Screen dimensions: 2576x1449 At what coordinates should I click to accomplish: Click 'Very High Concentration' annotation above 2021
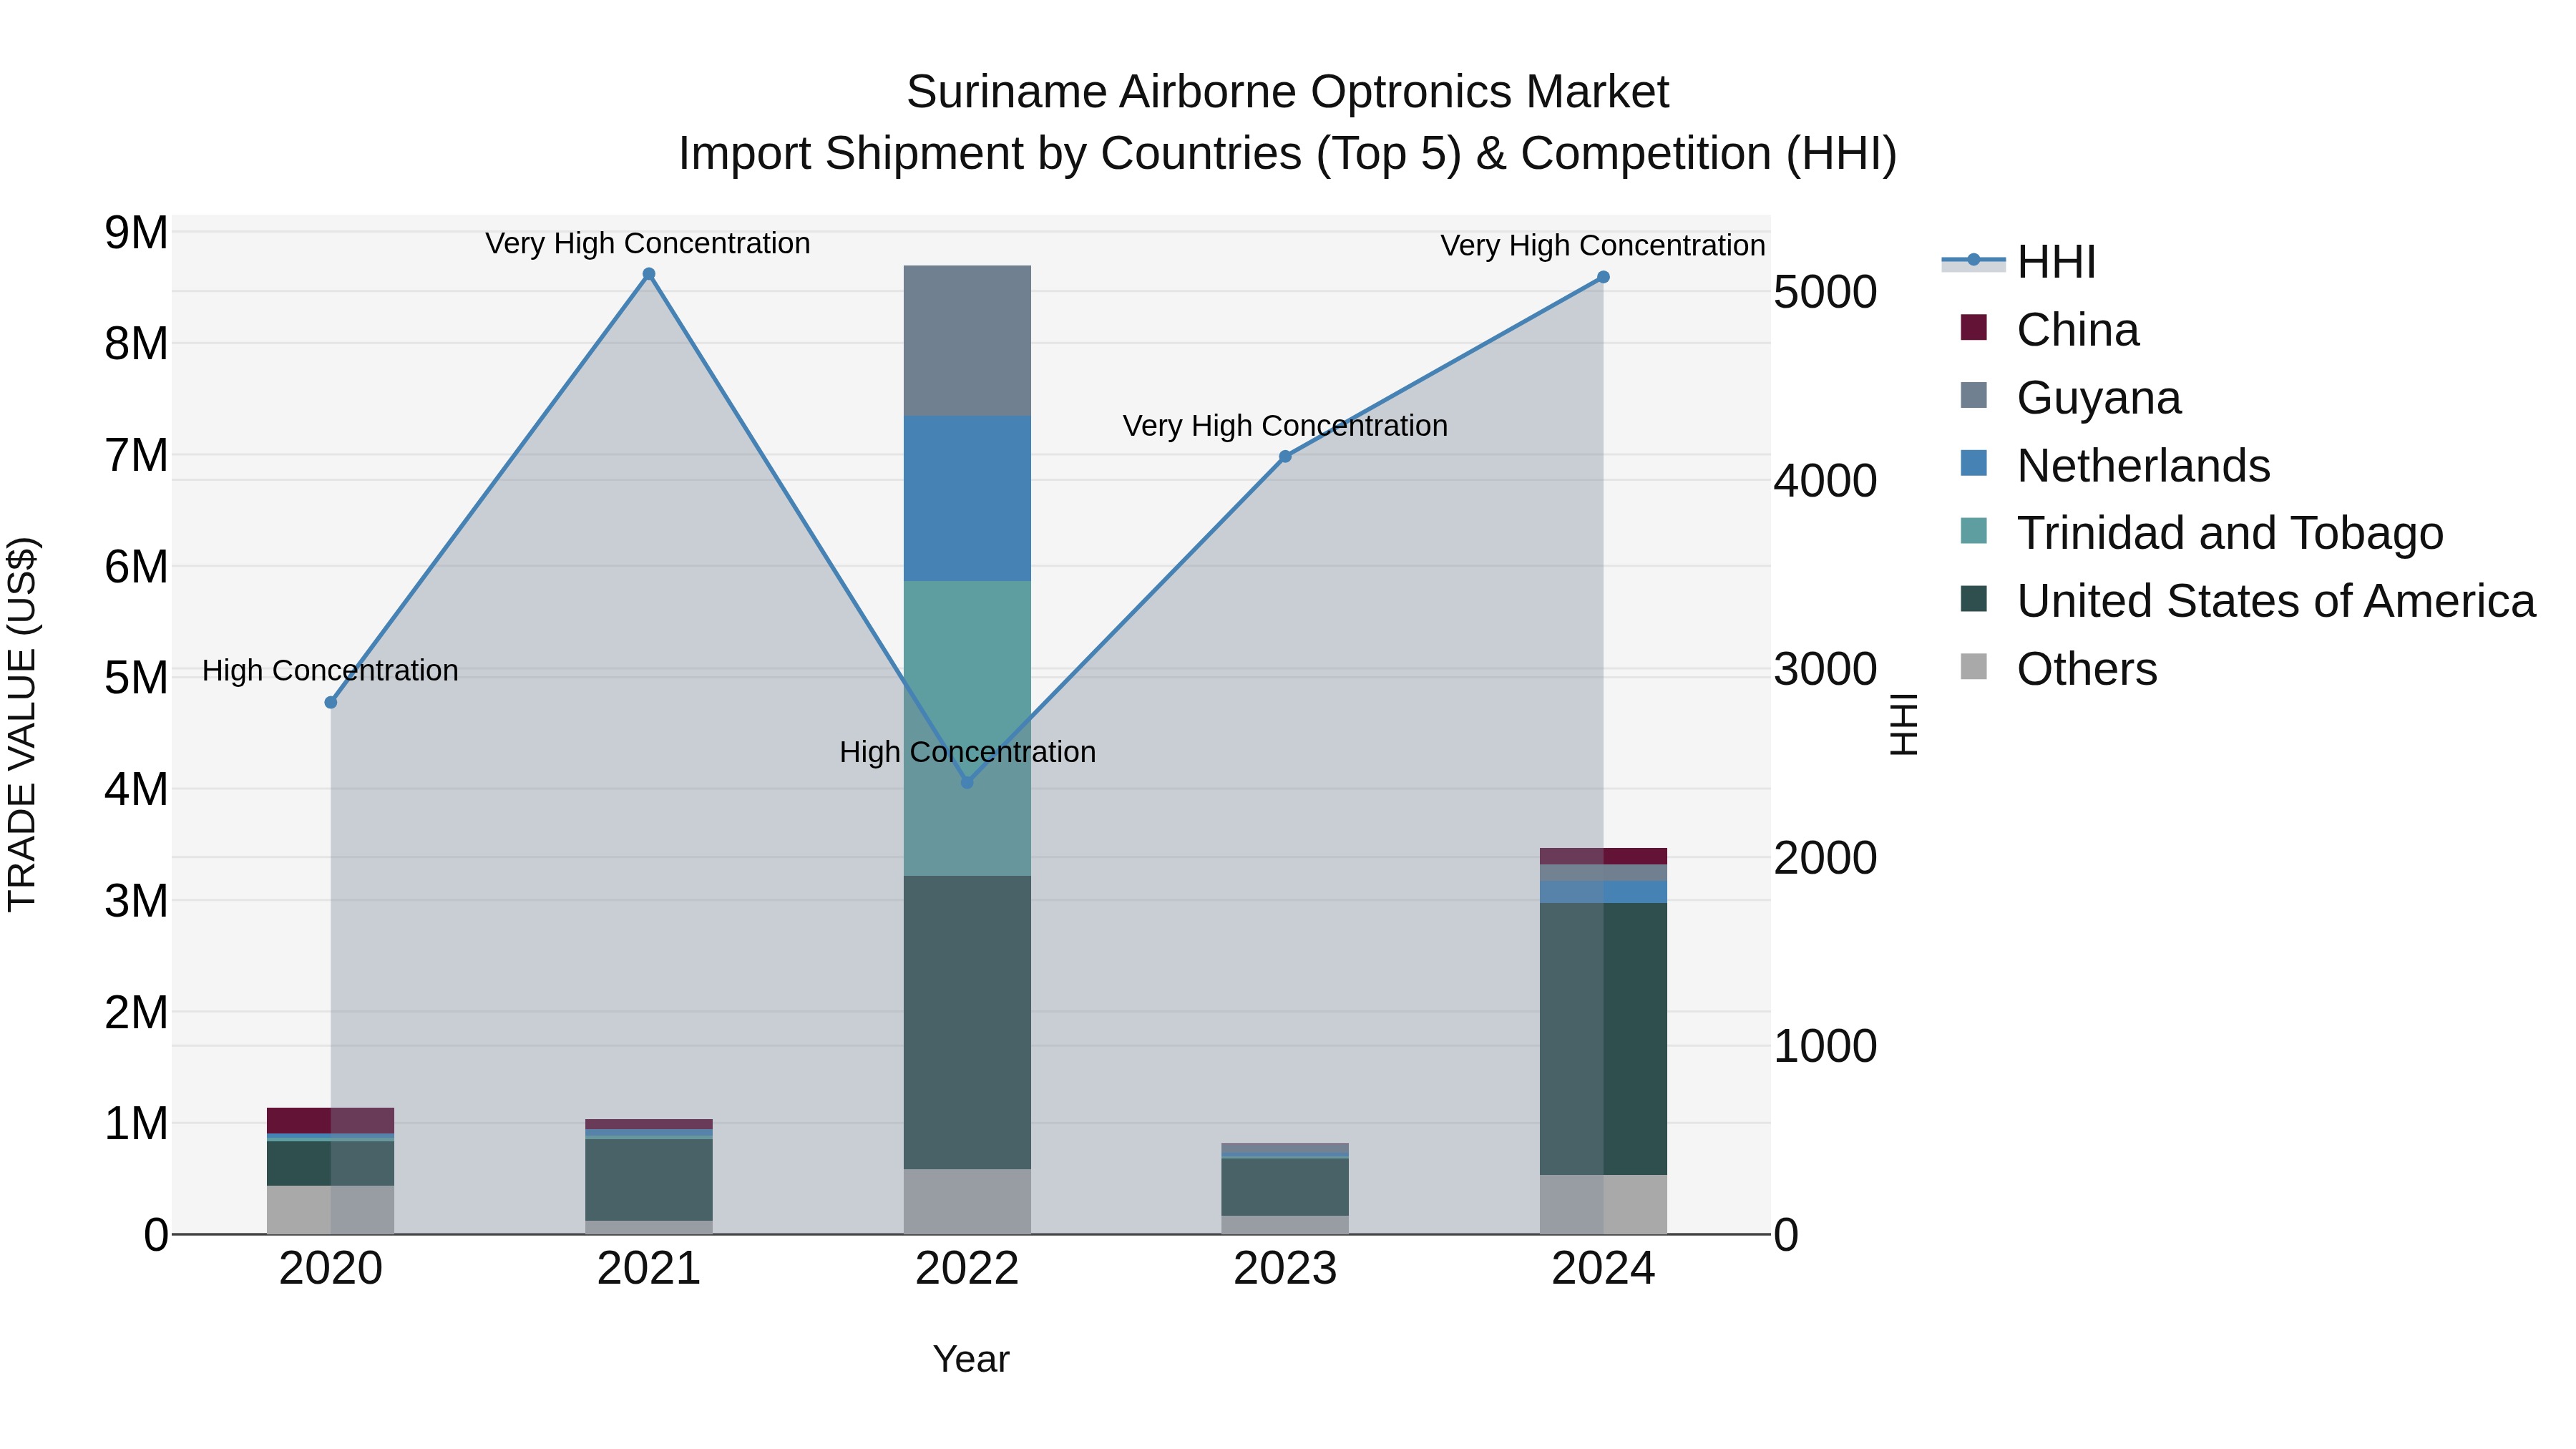(x=648, y=243)
